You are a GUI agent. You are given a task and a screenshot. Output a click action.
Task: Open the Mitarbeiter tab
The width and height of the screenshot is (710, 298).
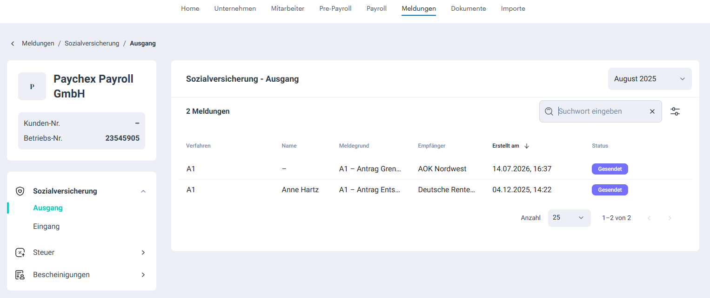pos(288,8)
